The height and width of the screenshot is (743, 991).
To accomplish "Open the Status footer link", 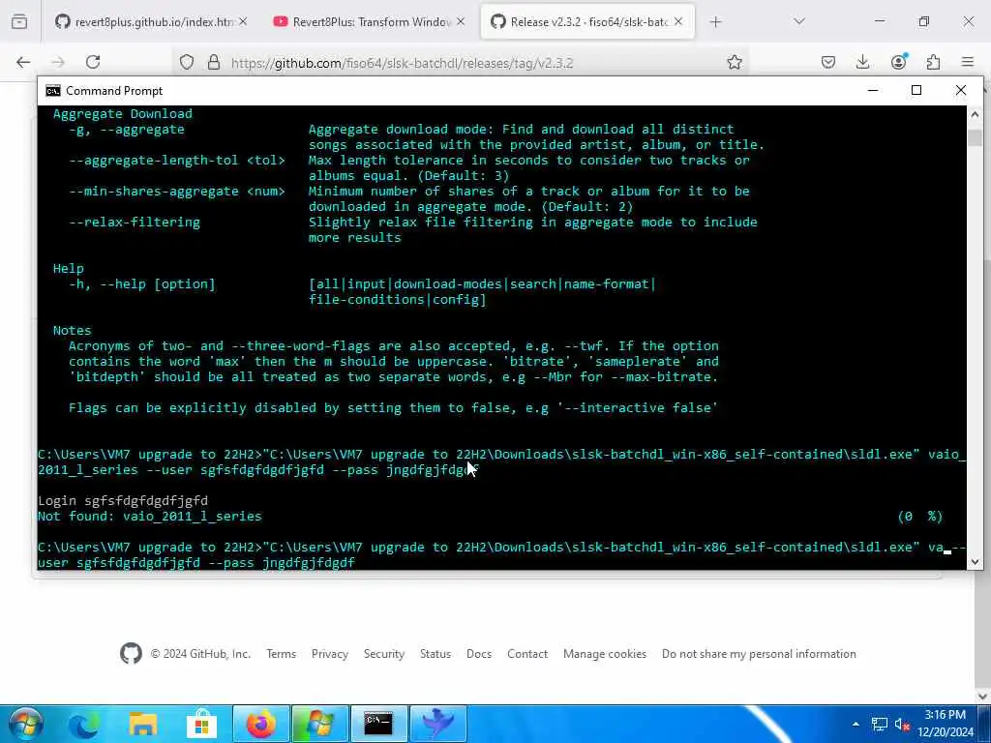I will (435, 654).
